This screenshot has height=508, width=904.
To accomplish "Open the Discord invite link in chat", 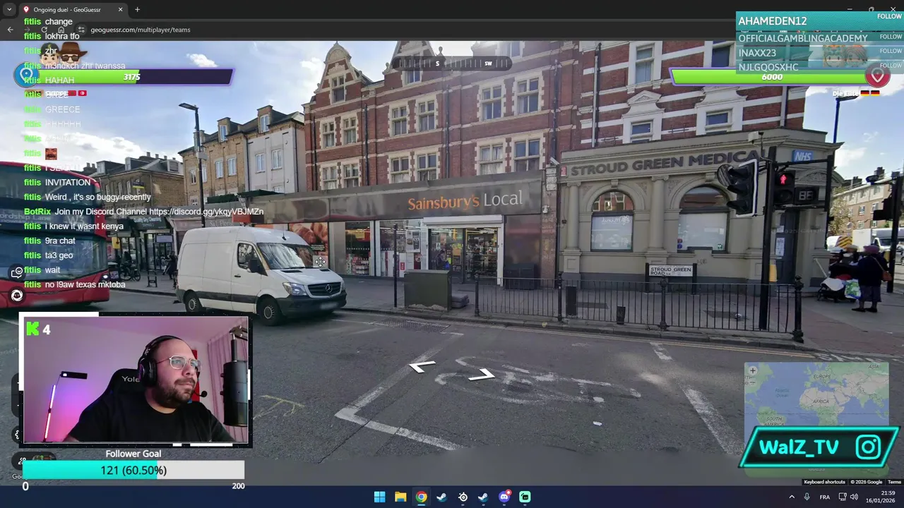I will click(206, 212).
